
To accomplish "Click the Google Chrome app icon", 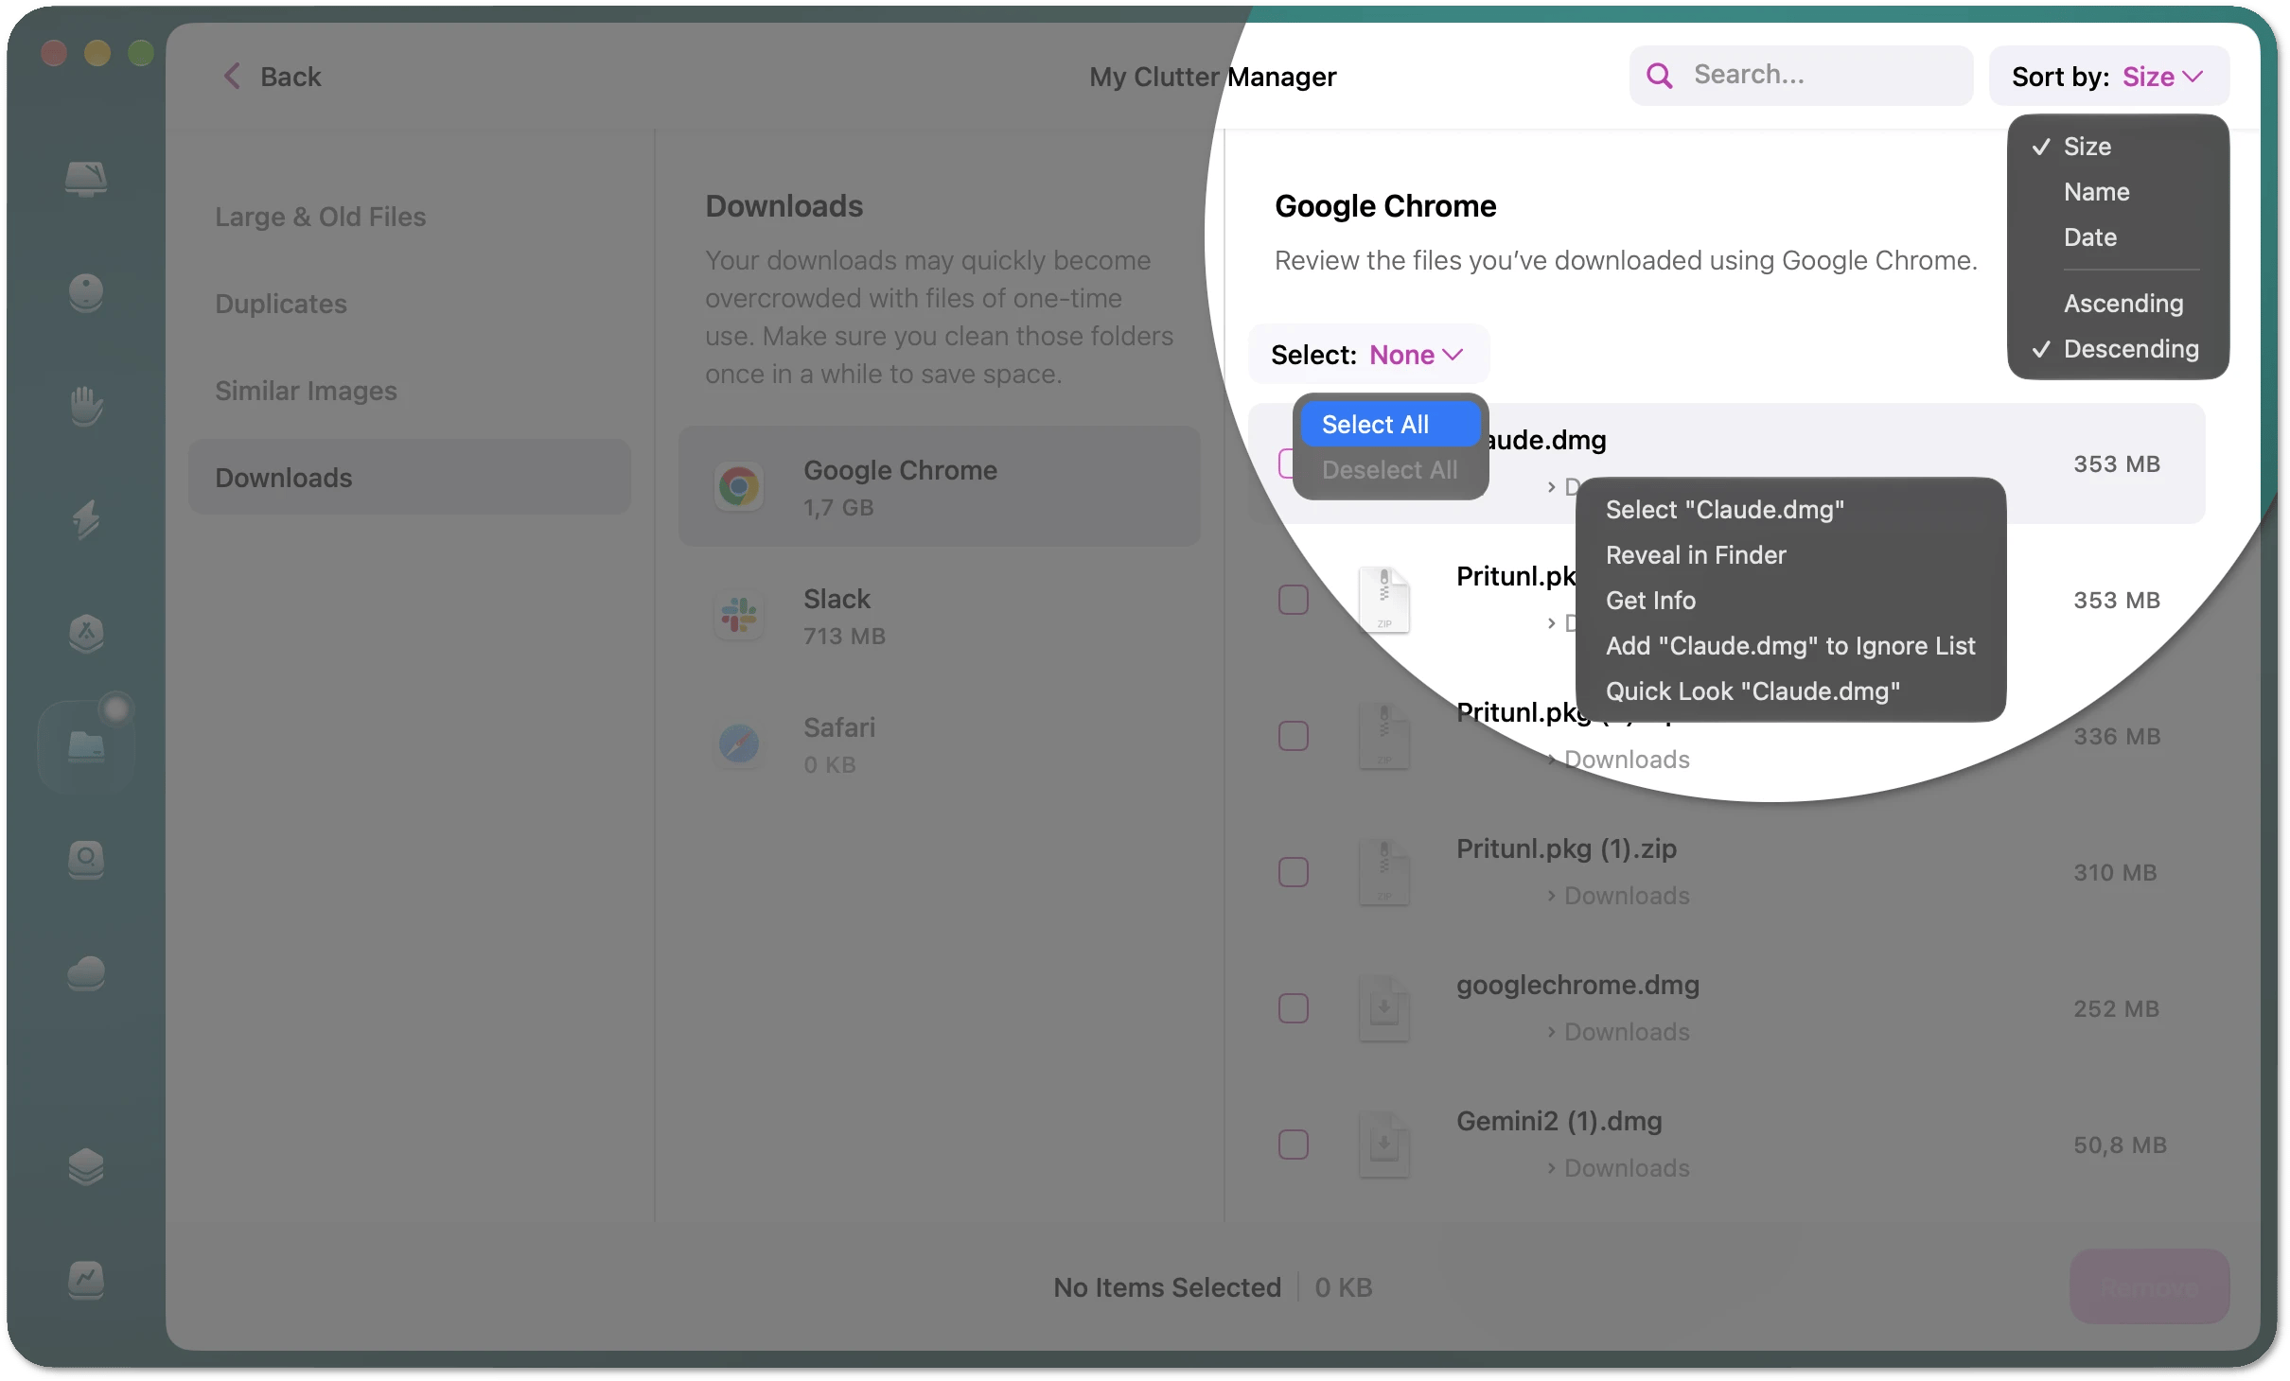I will click(739, 487).
